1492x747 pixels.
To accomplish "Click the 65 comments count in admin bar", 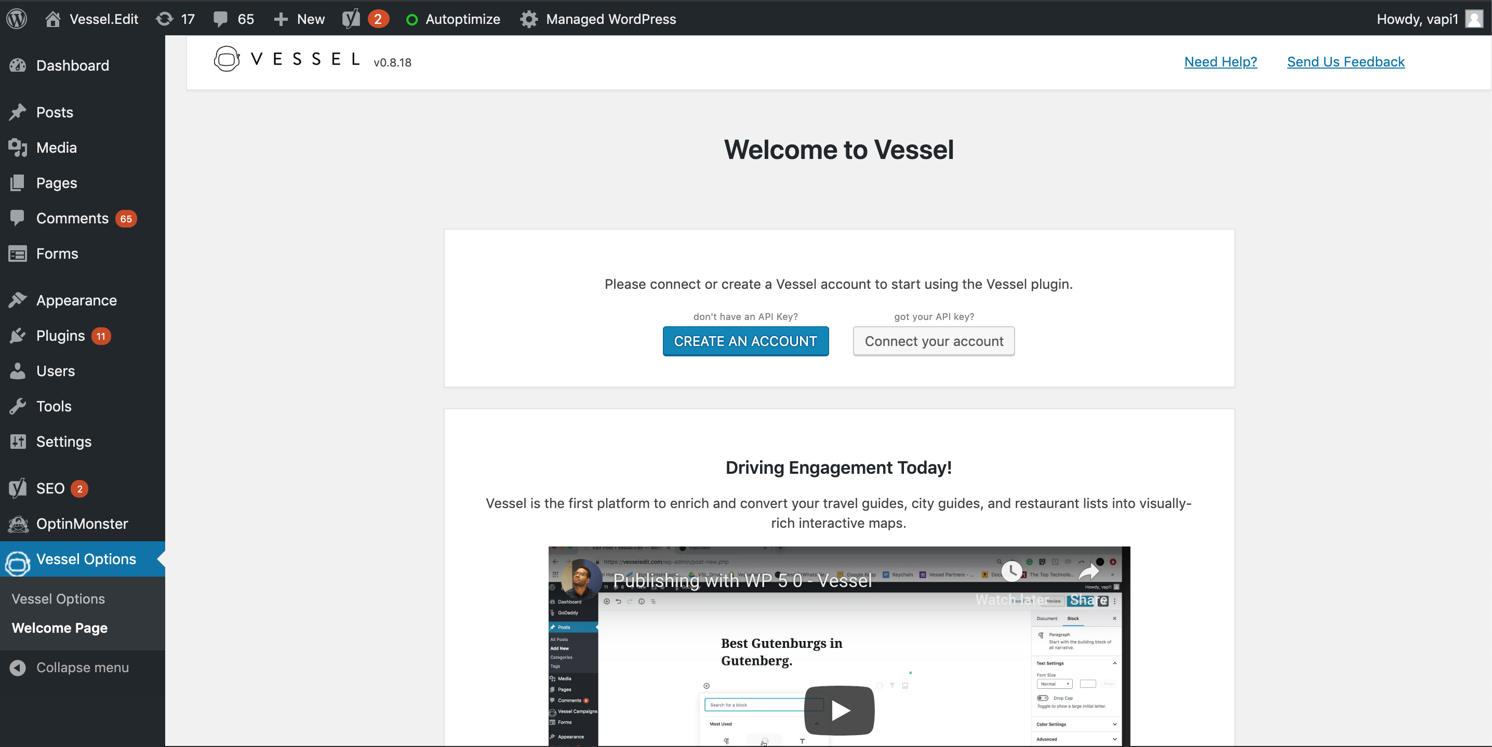I will (246, 19).
